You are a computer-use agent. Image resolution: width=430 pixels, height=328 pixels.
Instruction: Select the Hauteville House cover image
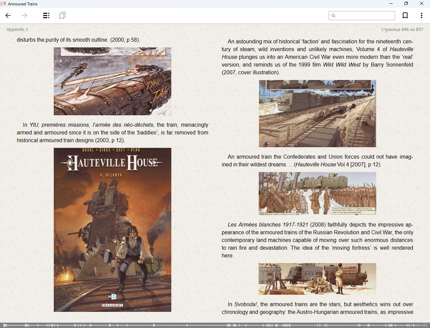[x=113, y=230]
